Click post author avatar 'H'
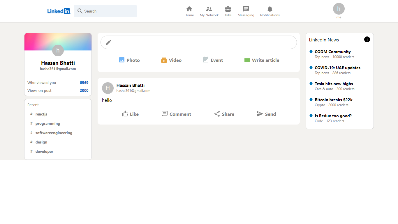The image size is (398, 224). (x=108, y=88)
